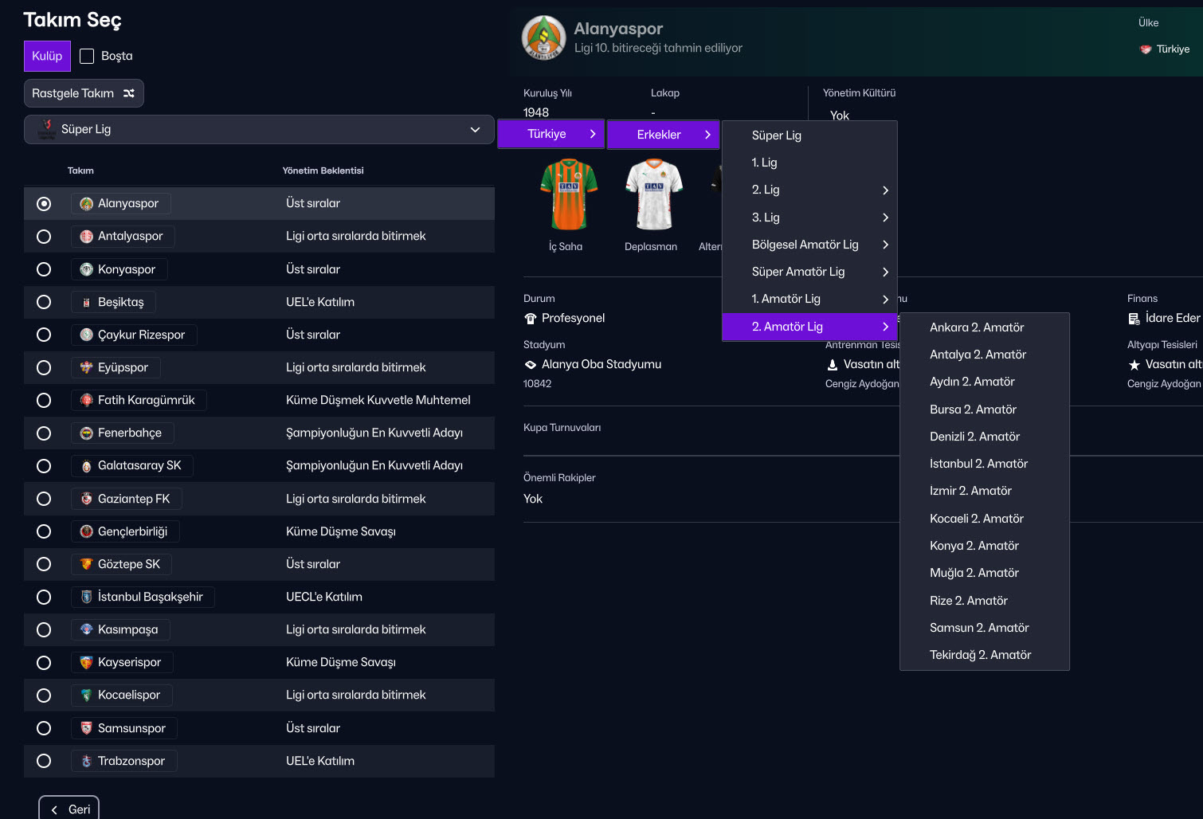Choose Istanbul 2. Amatör from the submenu

point(978,464)
